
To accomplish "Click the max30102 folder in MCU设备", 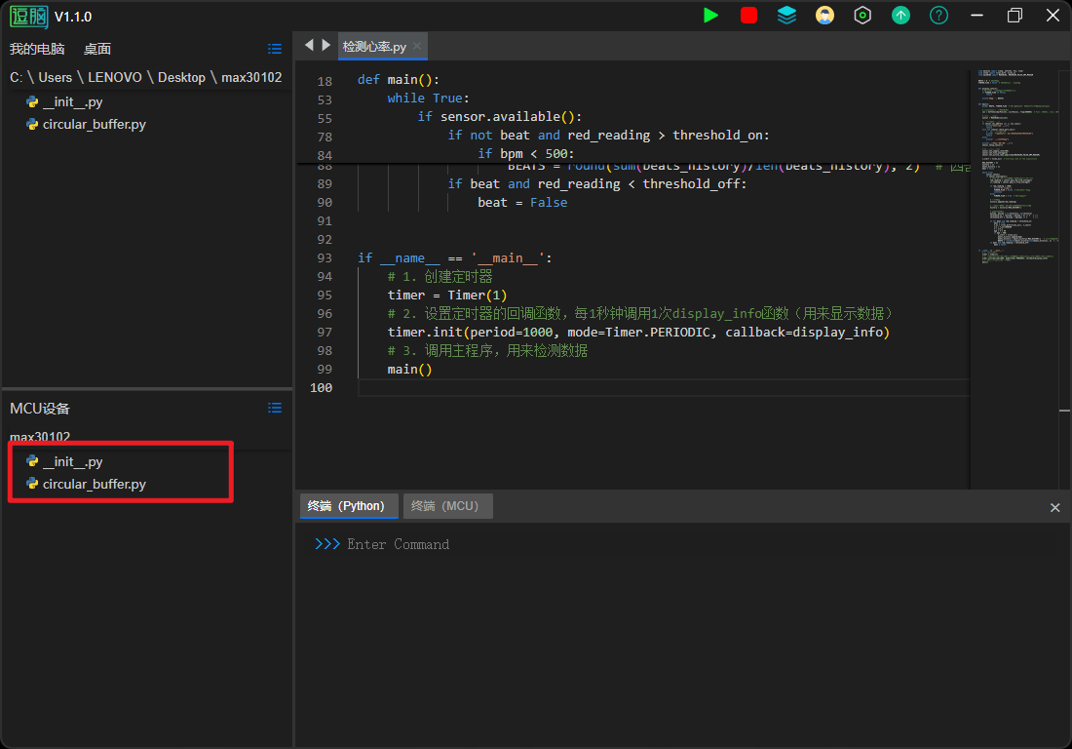I will 40,436.
